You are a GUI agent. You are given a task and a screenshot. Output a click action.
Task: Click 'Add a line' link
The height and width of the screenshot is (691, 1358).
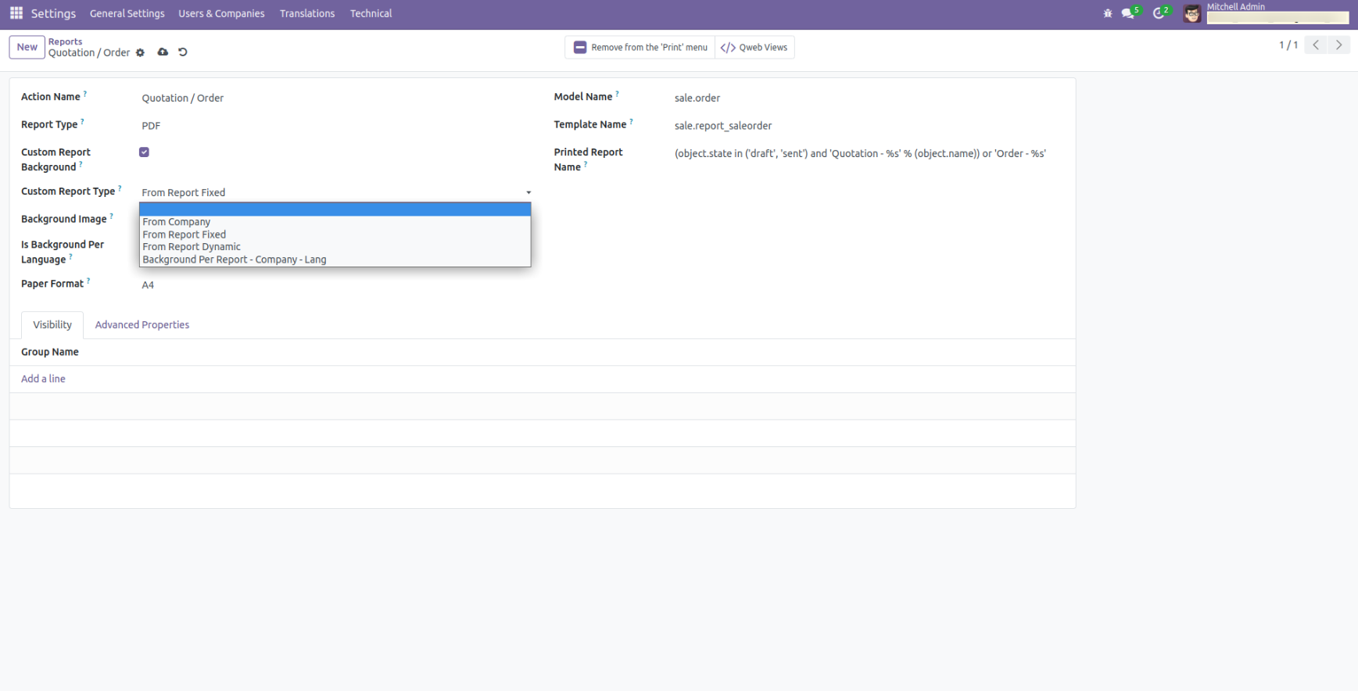pyautogui.click(x=43, y=379)
